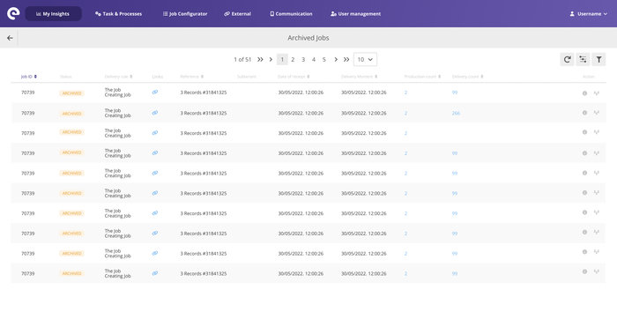Sort by Date of receipt column
This screenshot has width=617, height=319.
click(x=294, y=77)
